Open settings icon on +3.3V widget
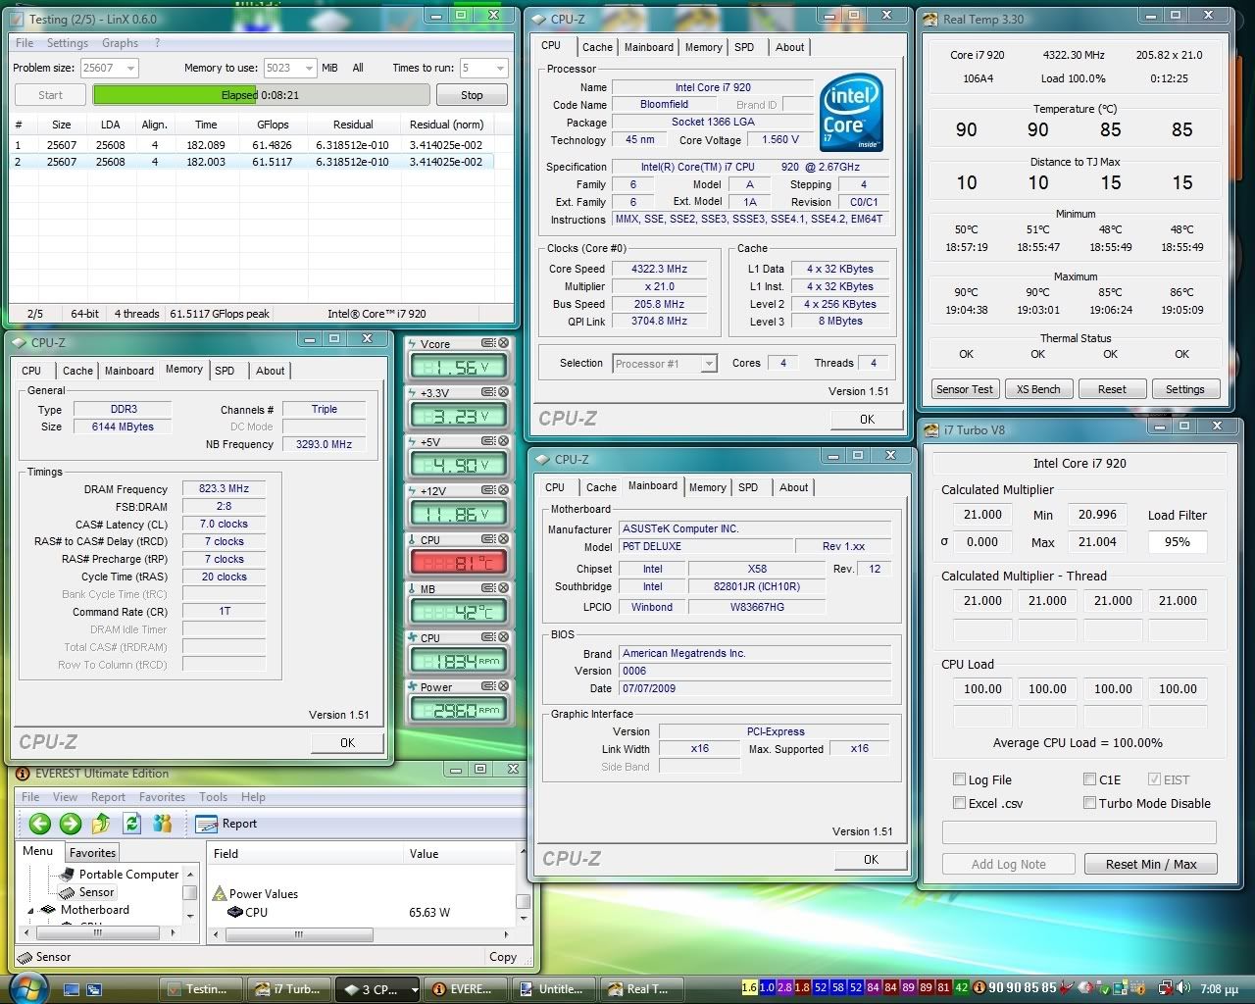 point(488,392)
